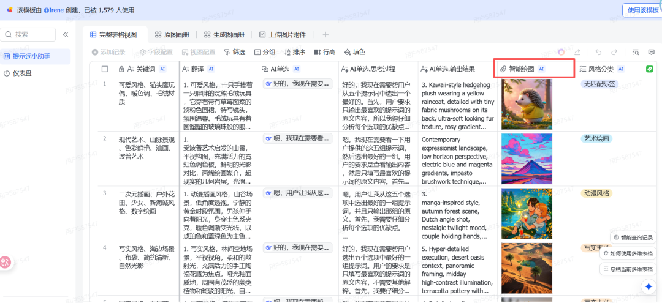662x303 pixels.
Task: Click 排序 sort in the toolbar
Action: [295, 52]
